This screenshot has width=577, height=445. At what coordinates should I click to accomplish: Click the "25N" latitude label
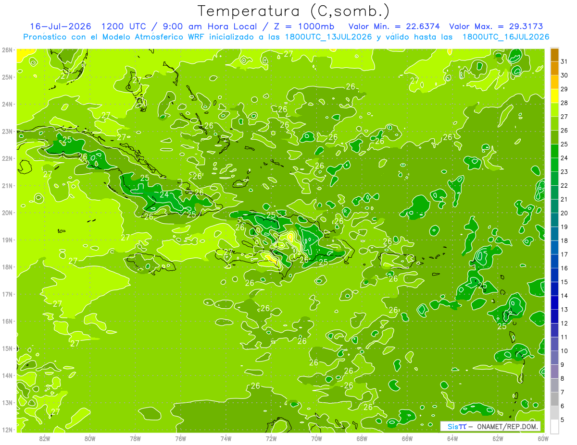point(7,77)
